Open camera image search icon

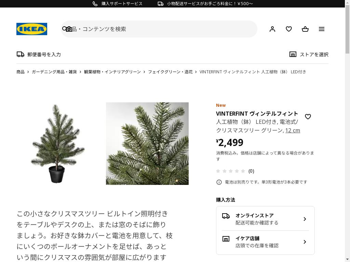pos(69,29)
